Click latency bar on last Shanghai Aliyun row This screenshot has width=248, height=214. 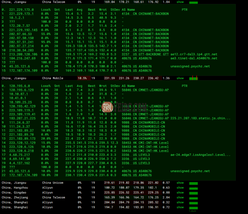click(193, 208)
